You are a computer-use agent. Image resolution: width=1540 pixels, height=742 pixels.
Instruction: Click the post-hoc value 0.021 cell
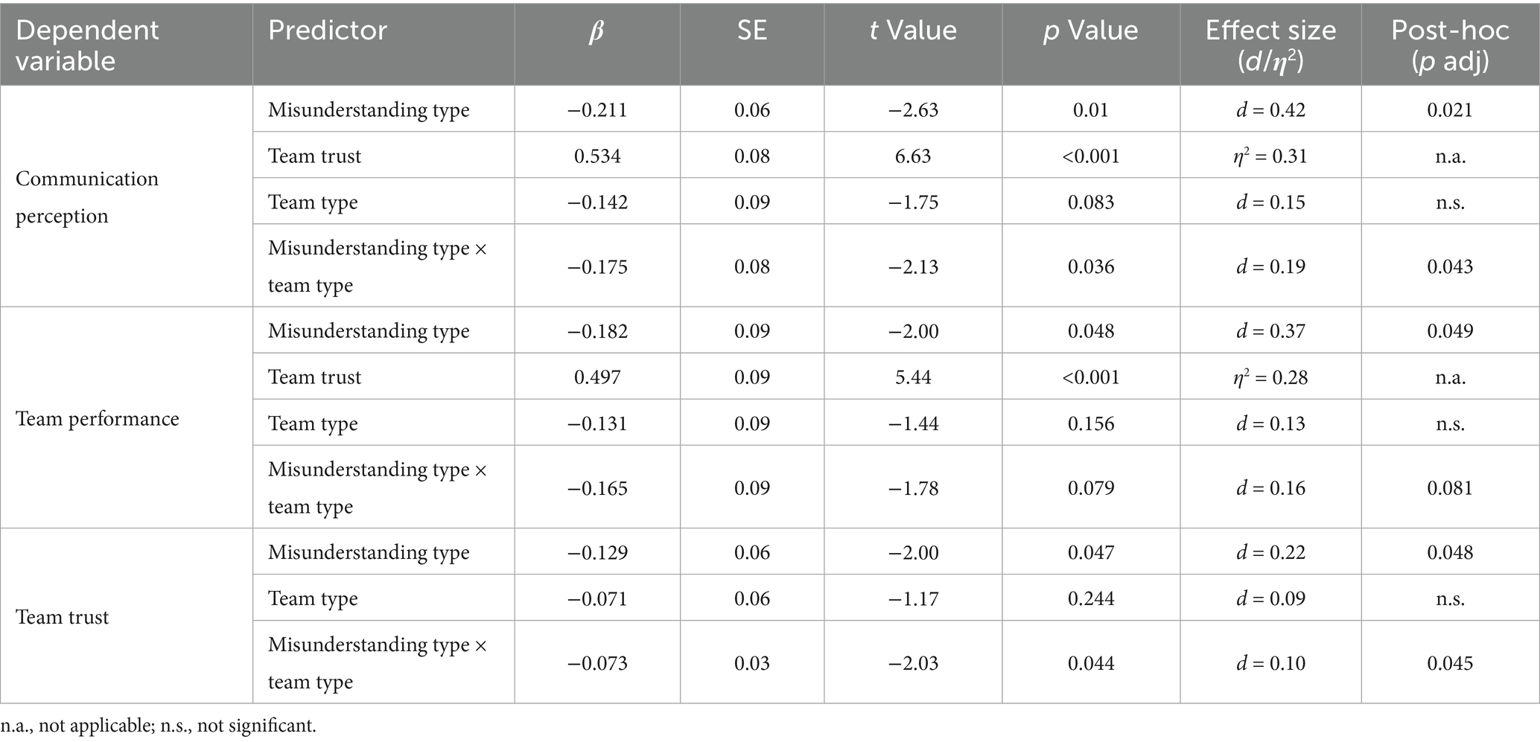[1450, 110]
